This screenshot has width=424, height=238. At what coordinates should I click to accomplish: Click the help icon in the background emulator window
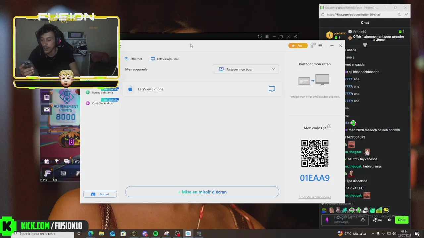pos(260,36)
